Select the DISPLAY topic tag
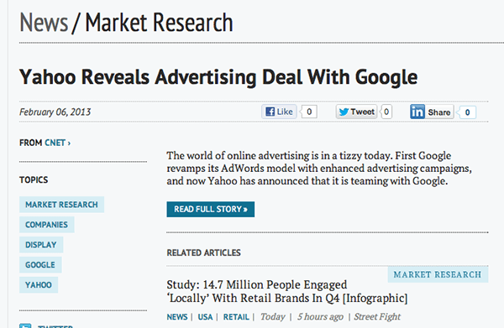Screen dimensions: 504x328 [x=41, y=245]
